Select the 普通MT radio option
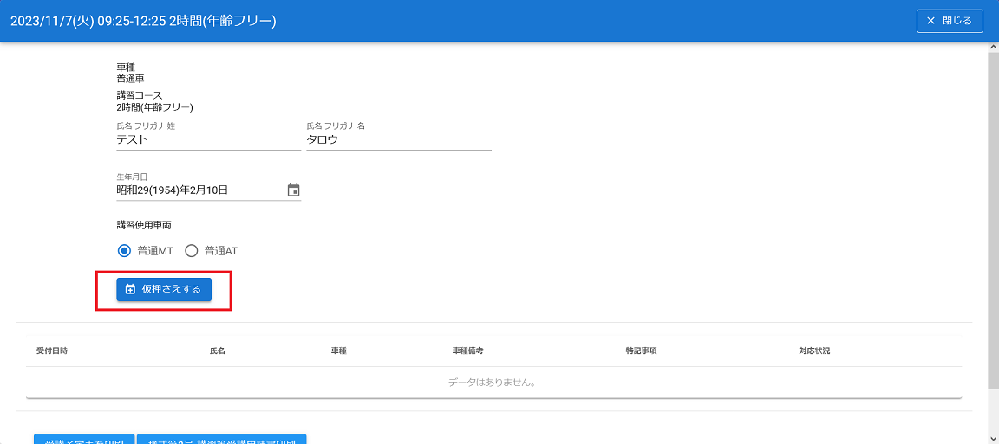This screenshot has width=999, height=444. point(124,251)
